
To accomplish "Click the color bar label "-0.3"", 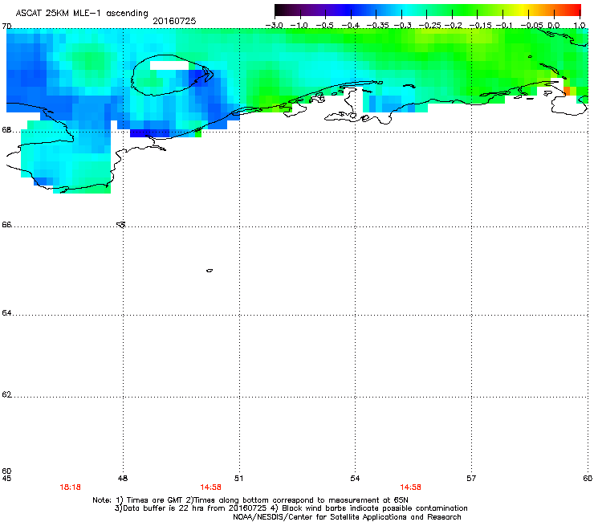I will click(x=402, y=26).
